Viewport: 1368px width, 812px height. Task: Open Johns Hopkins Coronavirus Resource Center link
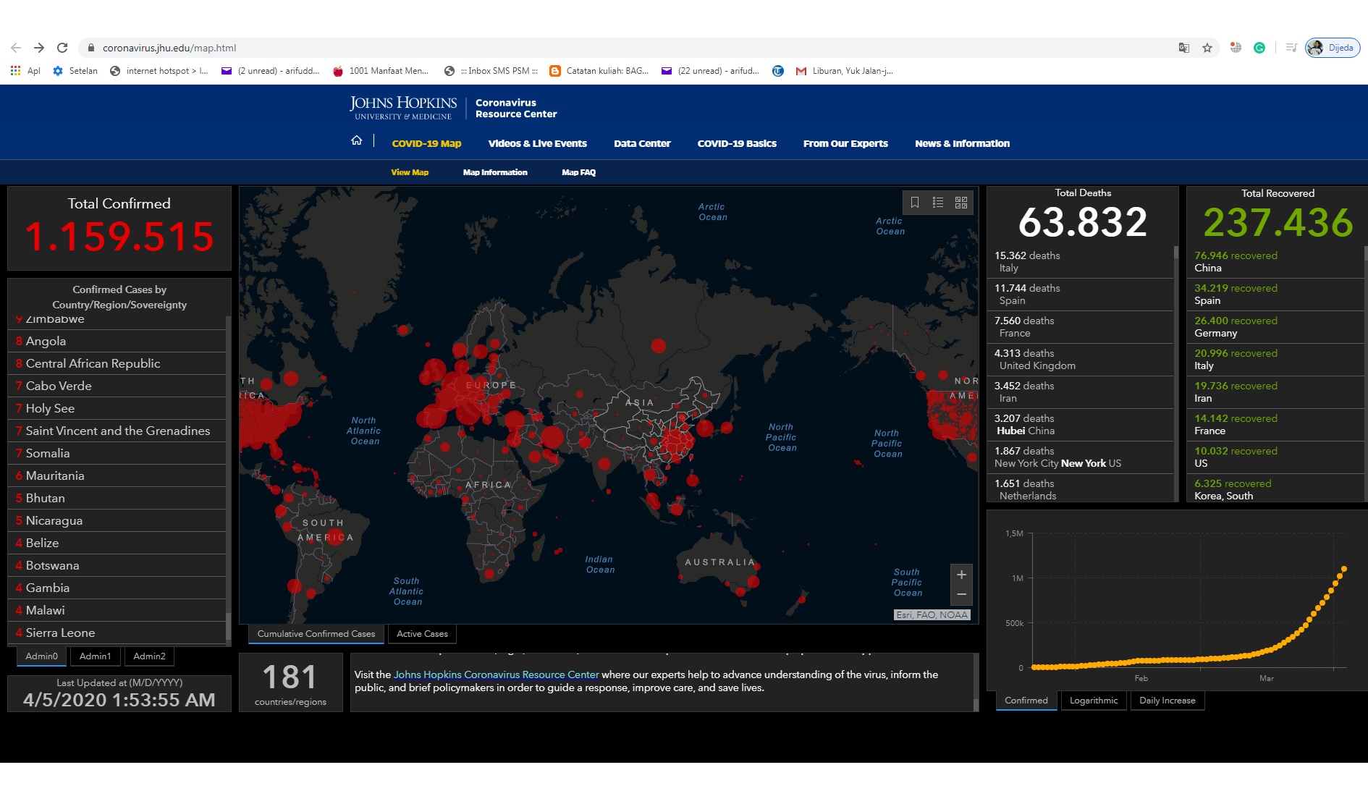(x=496, y=674)
